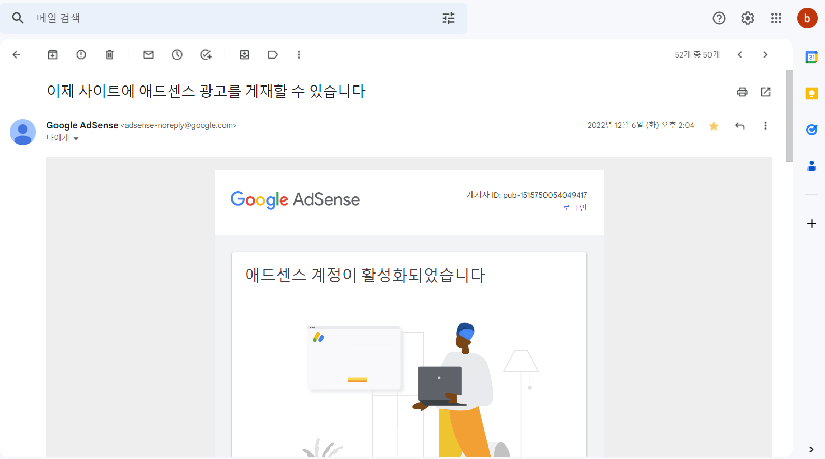Hide the side panel chevron
The height and width of the screenshot is (459, 825).
pyautogui.click(x=812, y=449)
